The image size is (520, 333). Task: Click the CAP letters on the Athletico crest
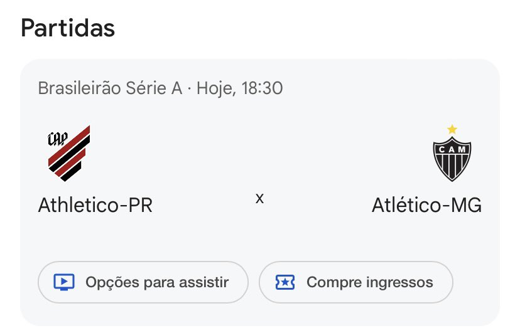pos(58,139)
